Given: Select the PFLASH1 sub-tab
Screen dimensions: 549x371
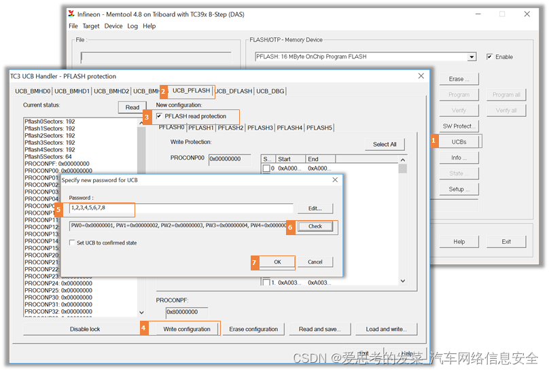Looking at the screenshot, I should pos(200,128).
